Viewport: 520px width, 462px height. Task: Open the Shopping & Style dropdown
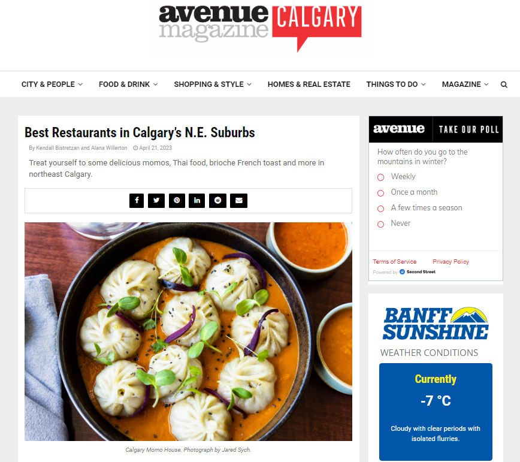[x=213, y=84]
